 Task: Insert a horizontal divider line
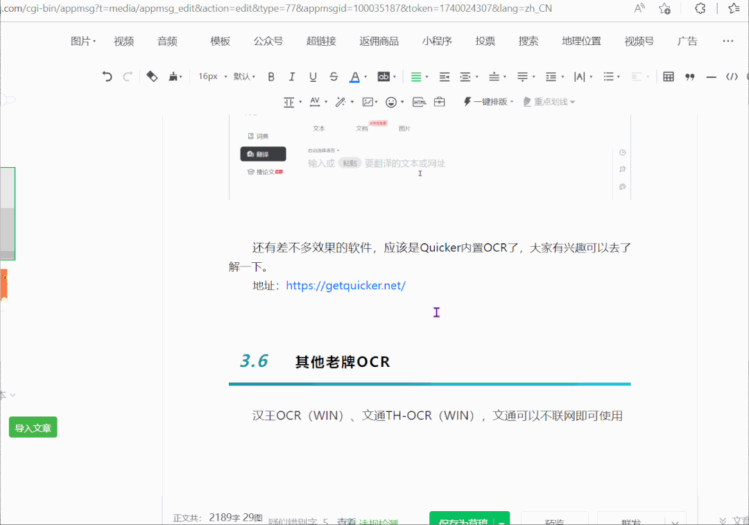pyautogui.click(x=711, y=76)
